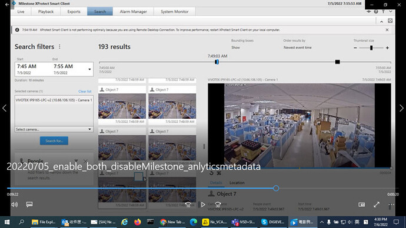Play the video
This screenshot has height=228, width=406.
pyautogui.click(x=203, y=204)
